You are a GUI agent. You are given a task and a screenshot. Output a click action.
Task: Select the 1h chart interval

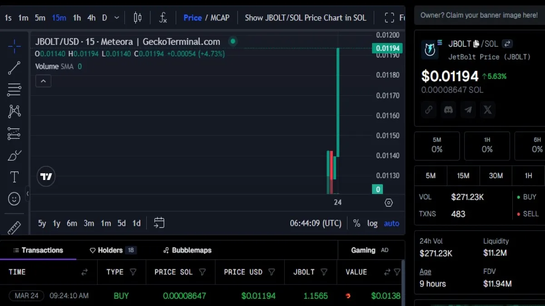click(77, 18)
